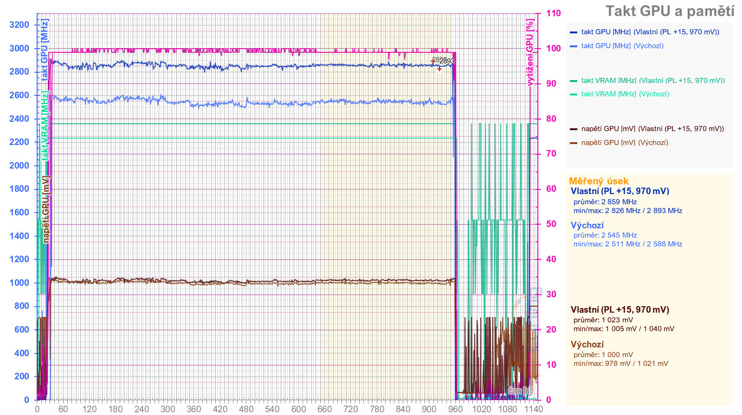
Task: Click left axis tick value 2400
Action: pyautogui.click(x=19, y=119)
